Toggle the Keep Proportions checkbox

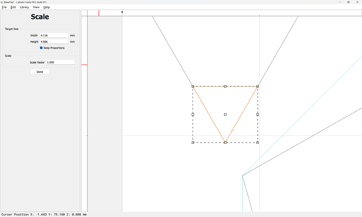pyautogui.click(x=41, y=48)
